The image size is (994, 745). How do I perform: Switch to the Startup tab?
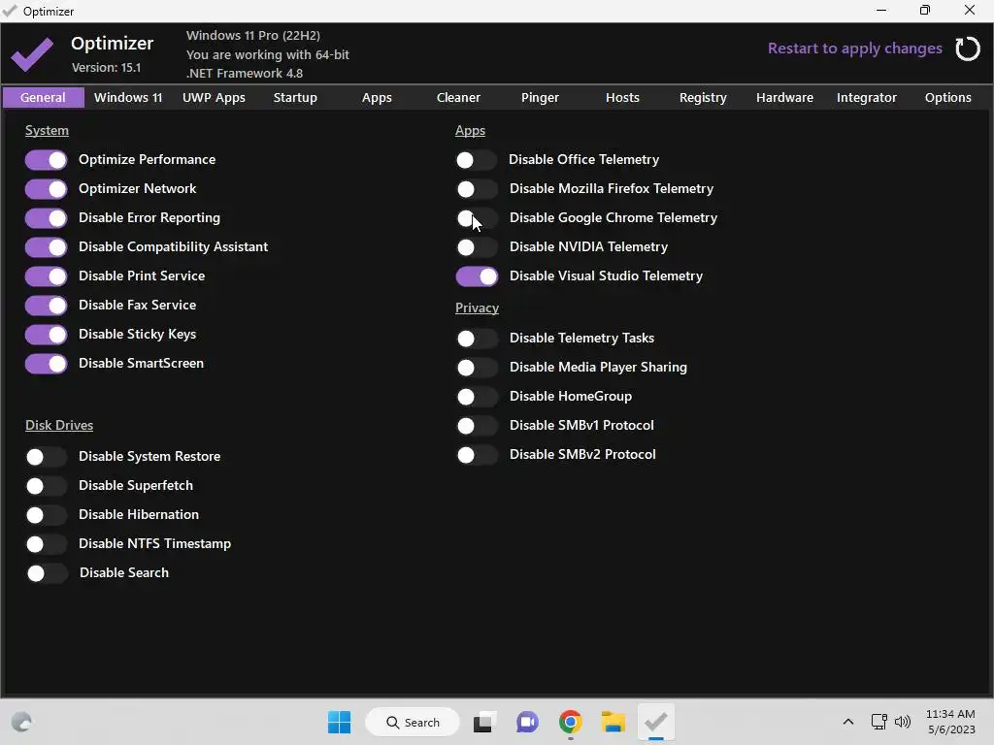pyautogui.click(x=295, y=98)
